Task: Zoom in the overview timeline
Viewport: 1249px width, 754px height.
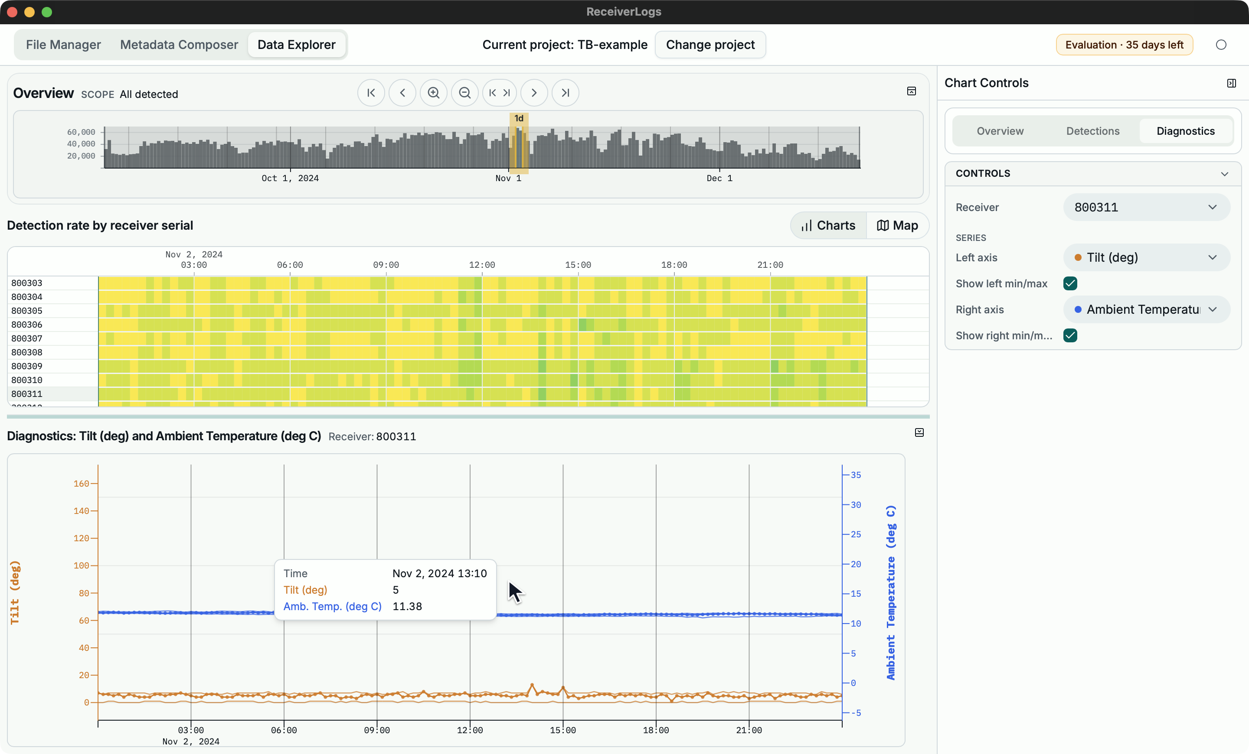Action: coord(433,93)
